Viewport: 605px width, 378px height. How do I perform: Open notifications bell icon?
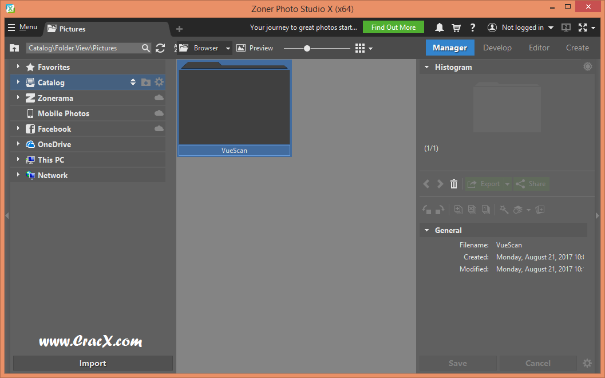click(x=439, y=27)
